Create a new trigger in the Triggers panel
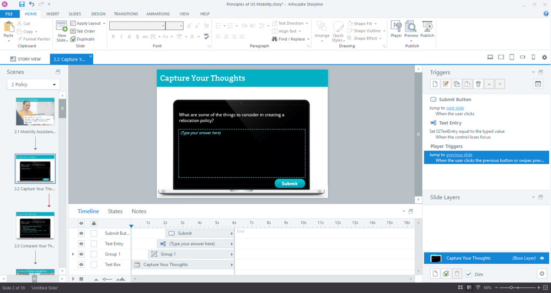Image resolution: width=551 pixels, height=293 pixels. click(435, 84)
